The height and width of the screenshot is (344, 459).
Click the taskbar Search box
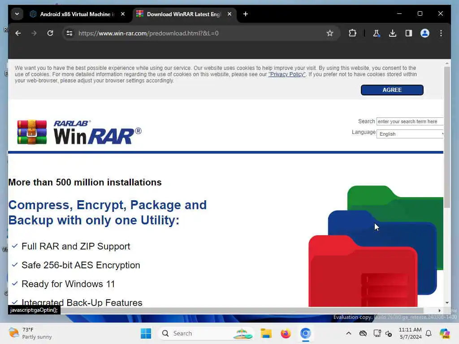coord(206,333)
